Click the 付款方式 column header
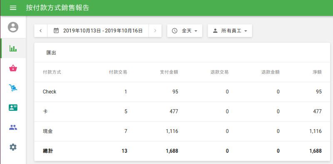333x164 pixels. coord(52,72)
